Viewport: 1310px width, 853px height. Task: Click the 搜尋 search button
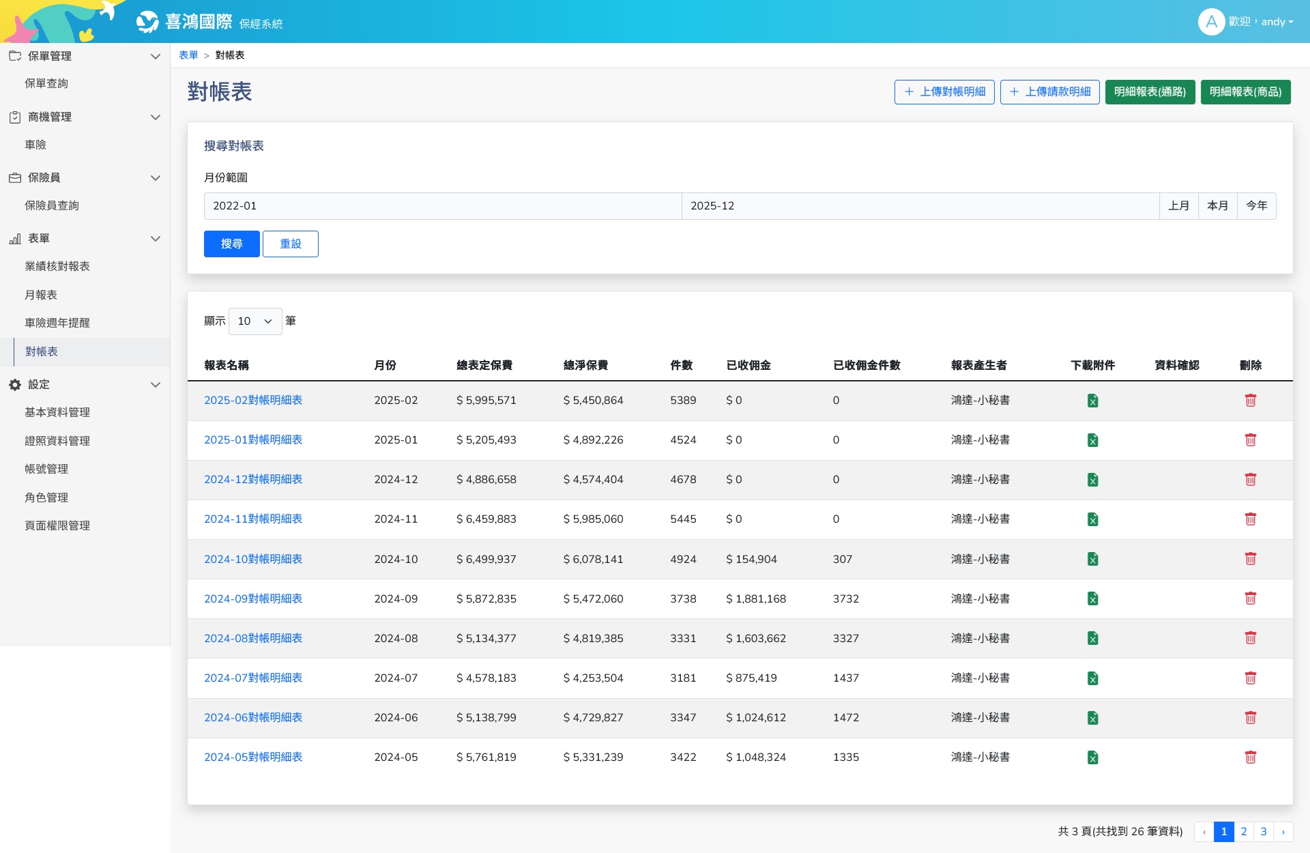tap(231, 244)
